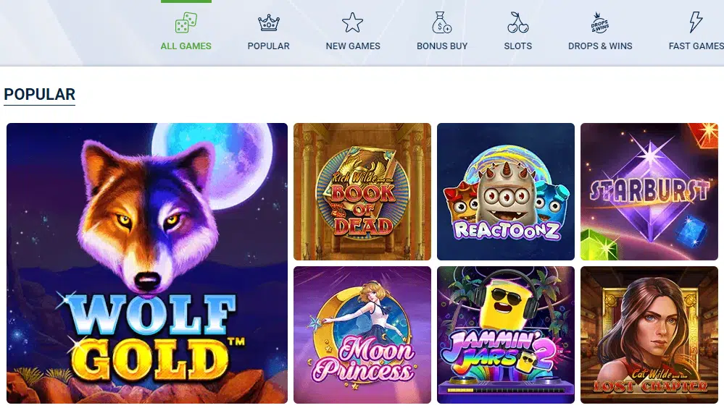The height and width of the screenshot is (408, 724).
Task: Click the star New Games icon
Action: (x=352, y=22)
